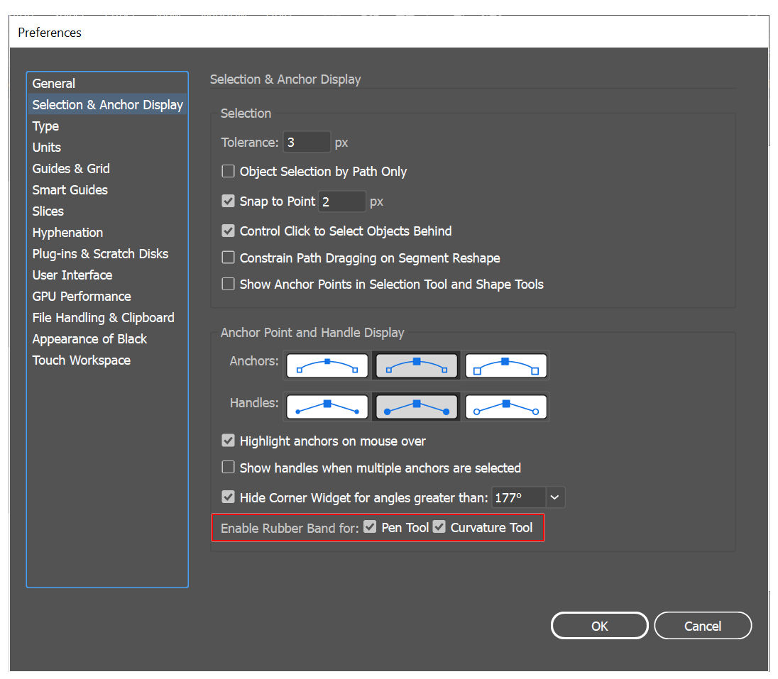Screen dimensions: 778x679
Task: Select the medium anchor size option
Action: (416, 366)
